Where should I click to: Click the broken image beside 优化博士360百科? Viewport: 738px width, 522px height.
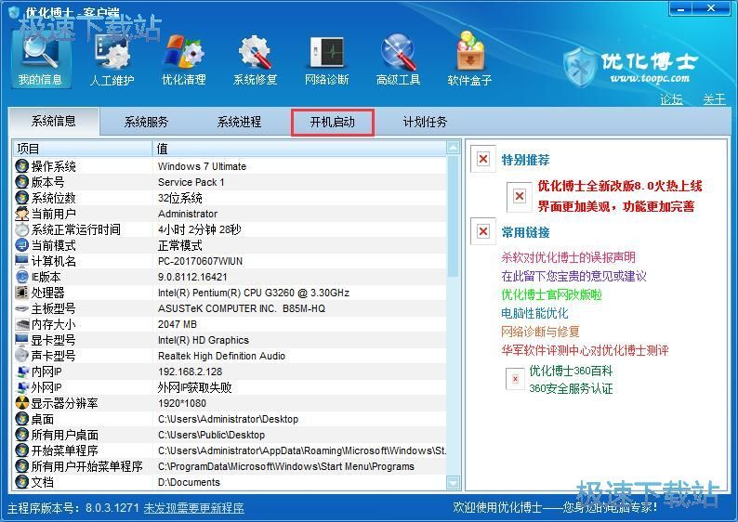[515, 379]
